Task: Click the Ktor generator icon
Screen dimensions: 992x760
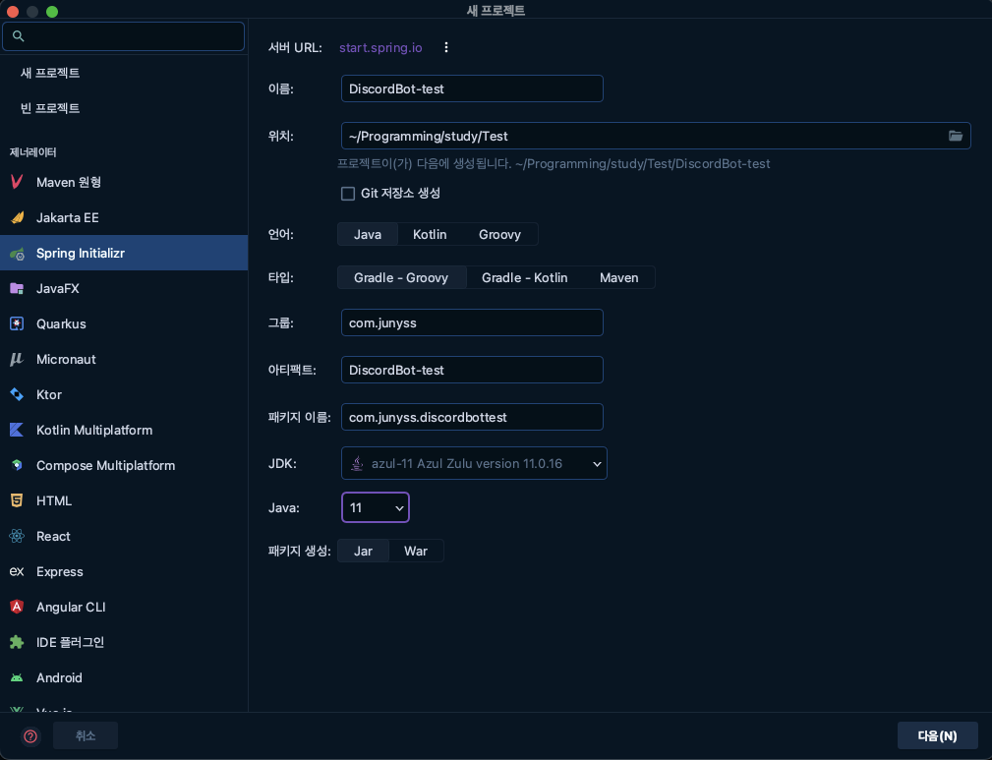Action: point(17,395)
